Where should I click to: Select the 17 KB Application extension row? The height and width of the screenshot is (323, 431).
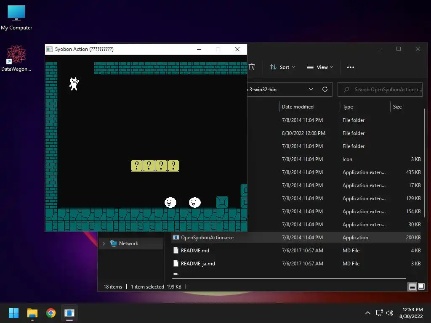pos(334,185)
